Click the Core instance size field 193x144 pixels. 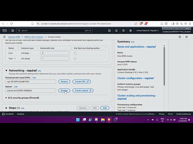55,53
